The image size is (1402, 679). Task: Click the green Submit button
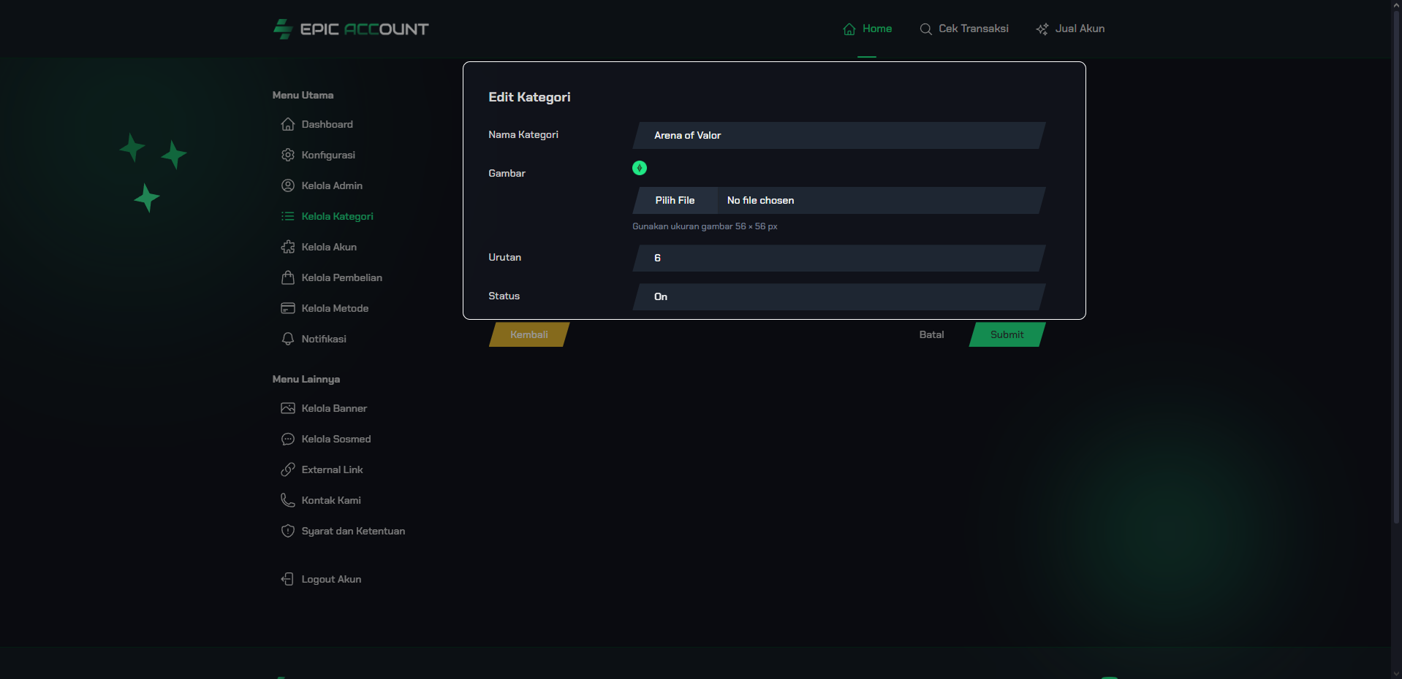1007,334
